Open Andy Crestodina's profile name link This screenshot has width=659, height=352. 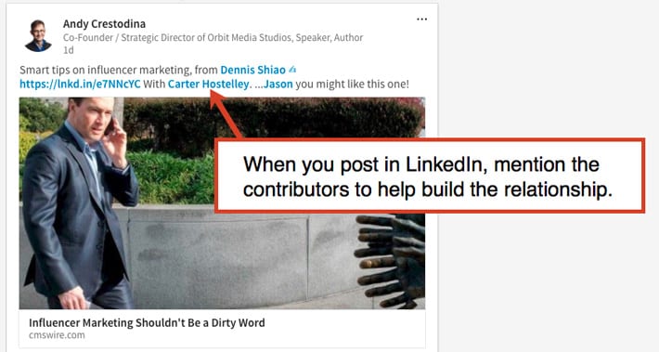(104, 24)
